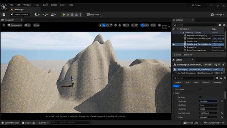This screenshot has height=128, width=227.
Task: Click the eject from player button
Action: point(77,15)
